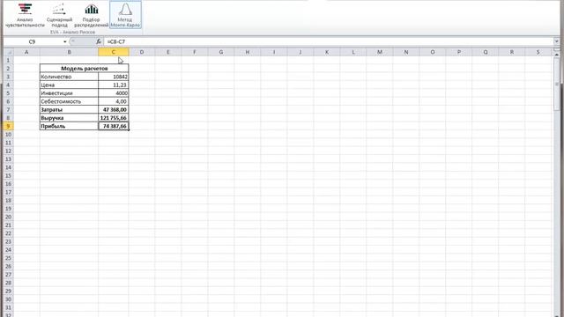Select cell with value 10842
Viewport: 564px width, 317px height.
114,77
